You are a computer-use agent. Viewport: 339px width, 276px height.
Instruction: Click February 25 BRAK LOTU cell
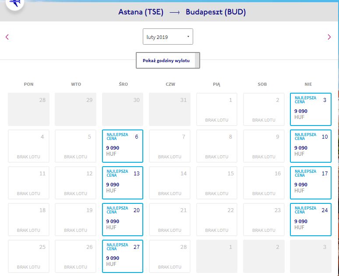pos(28,256)
